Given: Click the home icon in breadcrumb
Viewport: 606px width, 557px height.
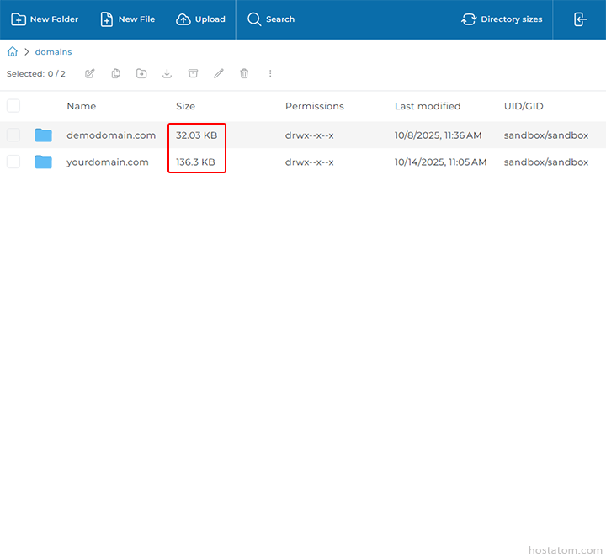Looking at the screenshot, I should (13, 52).
